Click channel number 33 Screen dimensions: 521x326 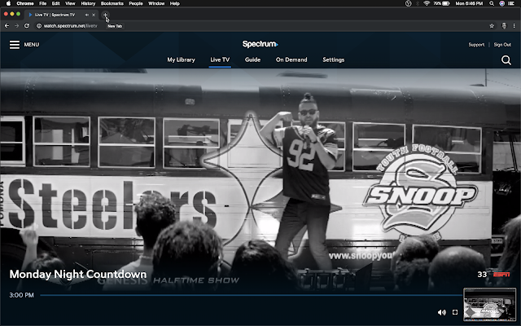point(482,275)
